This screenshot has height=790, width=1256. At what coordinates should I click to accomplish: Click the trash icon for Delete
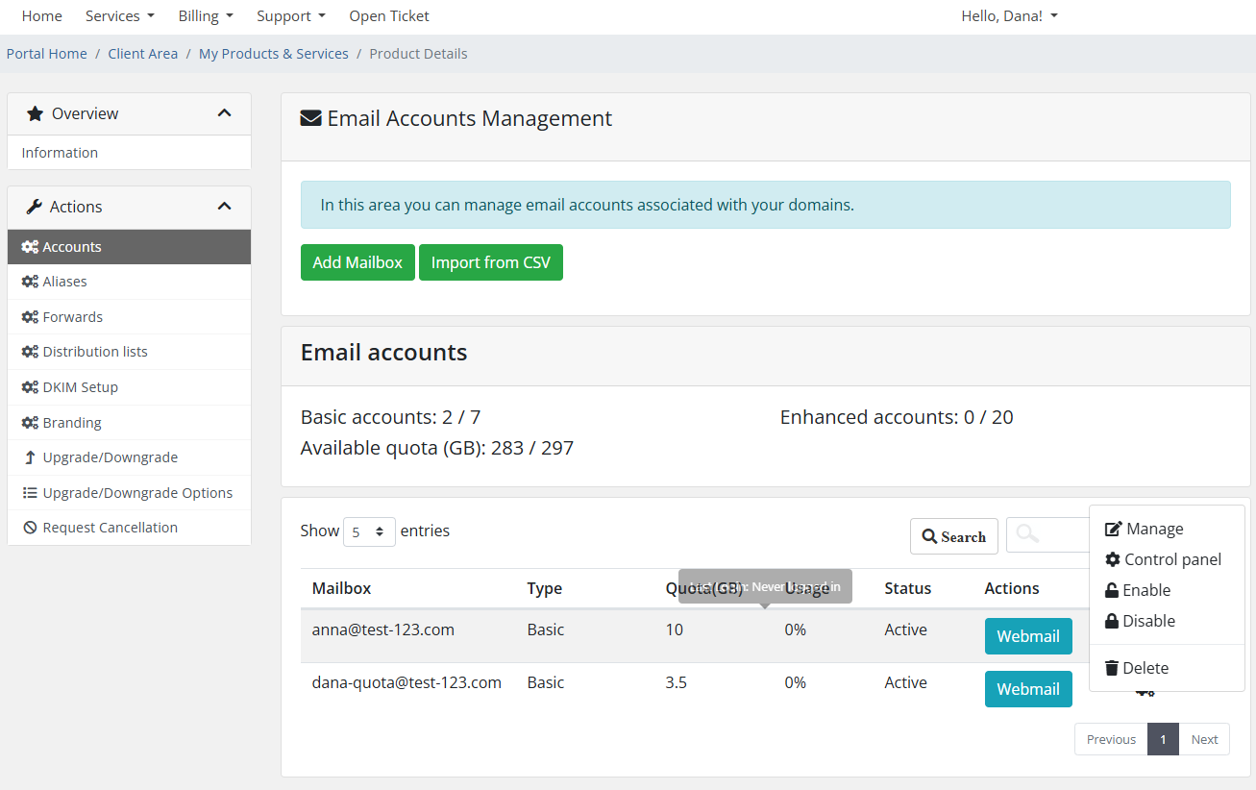tap(1112, 668)
